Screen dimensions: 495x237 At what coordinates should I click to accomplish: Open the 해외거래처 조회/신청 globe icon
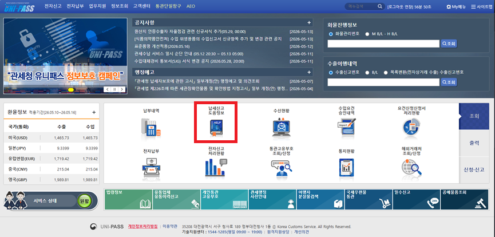[x=411, y=167]
